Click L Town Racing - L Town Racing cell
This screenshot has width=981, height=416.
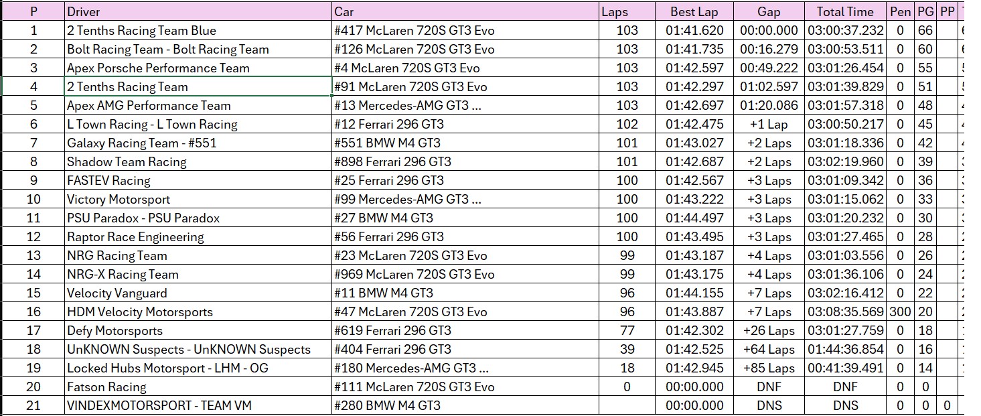point(198,124)
